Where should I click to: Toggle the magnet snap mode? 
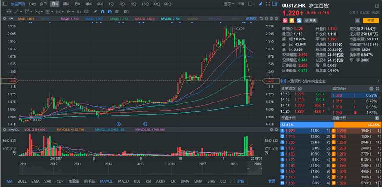[x=102, y=12]
